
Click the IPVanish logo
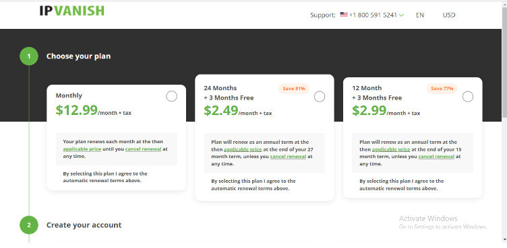coord(71,11)
